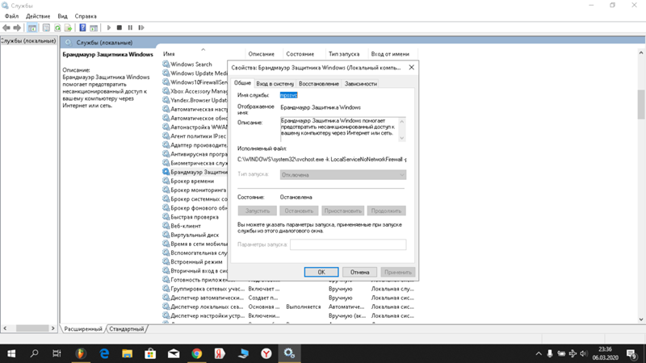Select the Виртуальный диск service row

[195, 235]
